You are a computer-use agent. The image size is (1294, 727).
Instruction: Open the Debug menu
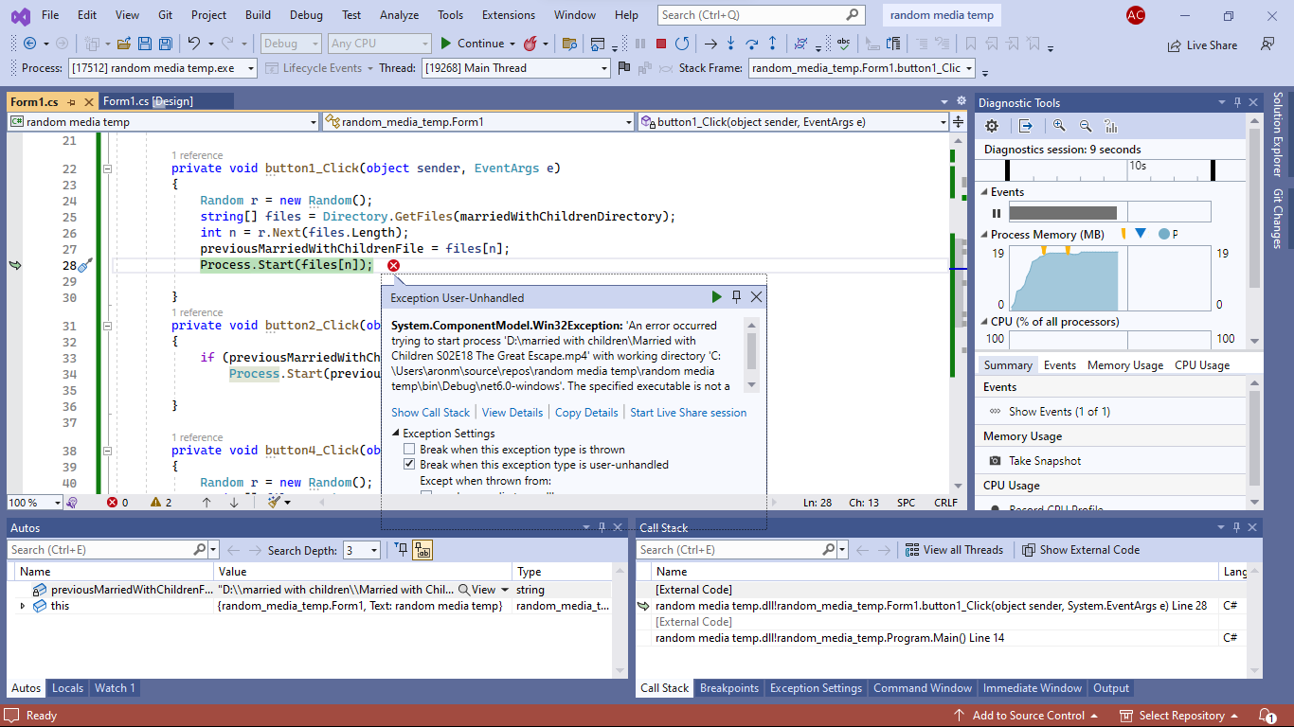tap(306, 15)
